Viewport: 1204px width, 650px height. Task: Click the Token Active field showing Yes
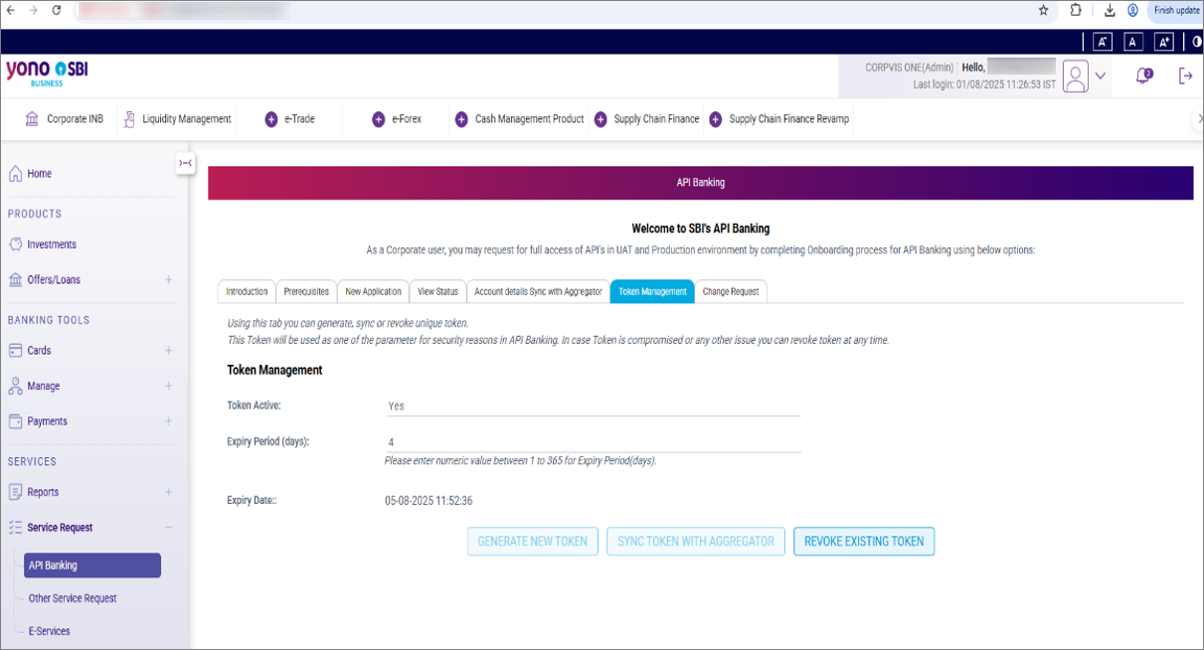(593, 406)
